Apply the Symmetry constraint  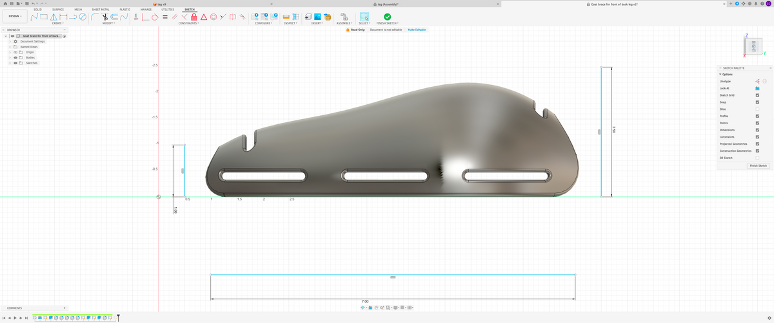233,17
